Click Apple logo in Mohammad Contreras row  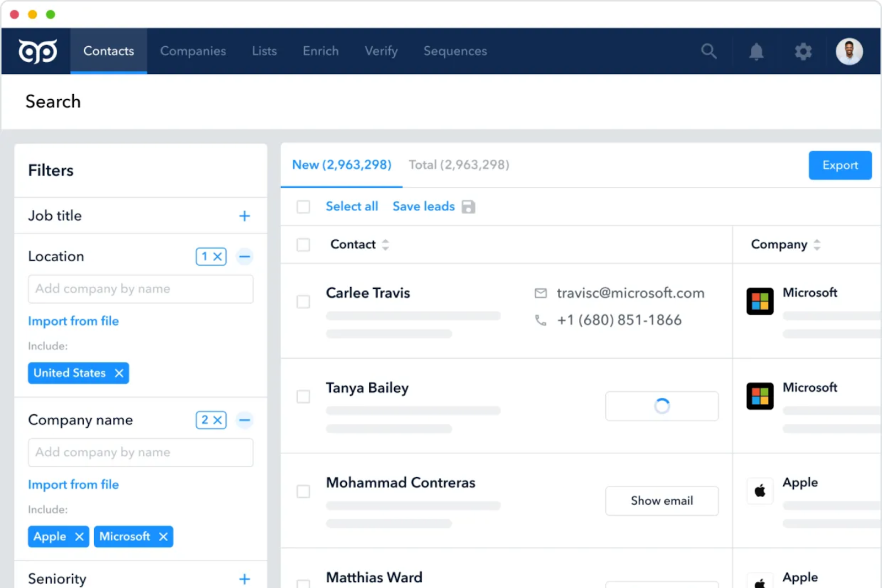pyautogui.click(x=760, y=491)
